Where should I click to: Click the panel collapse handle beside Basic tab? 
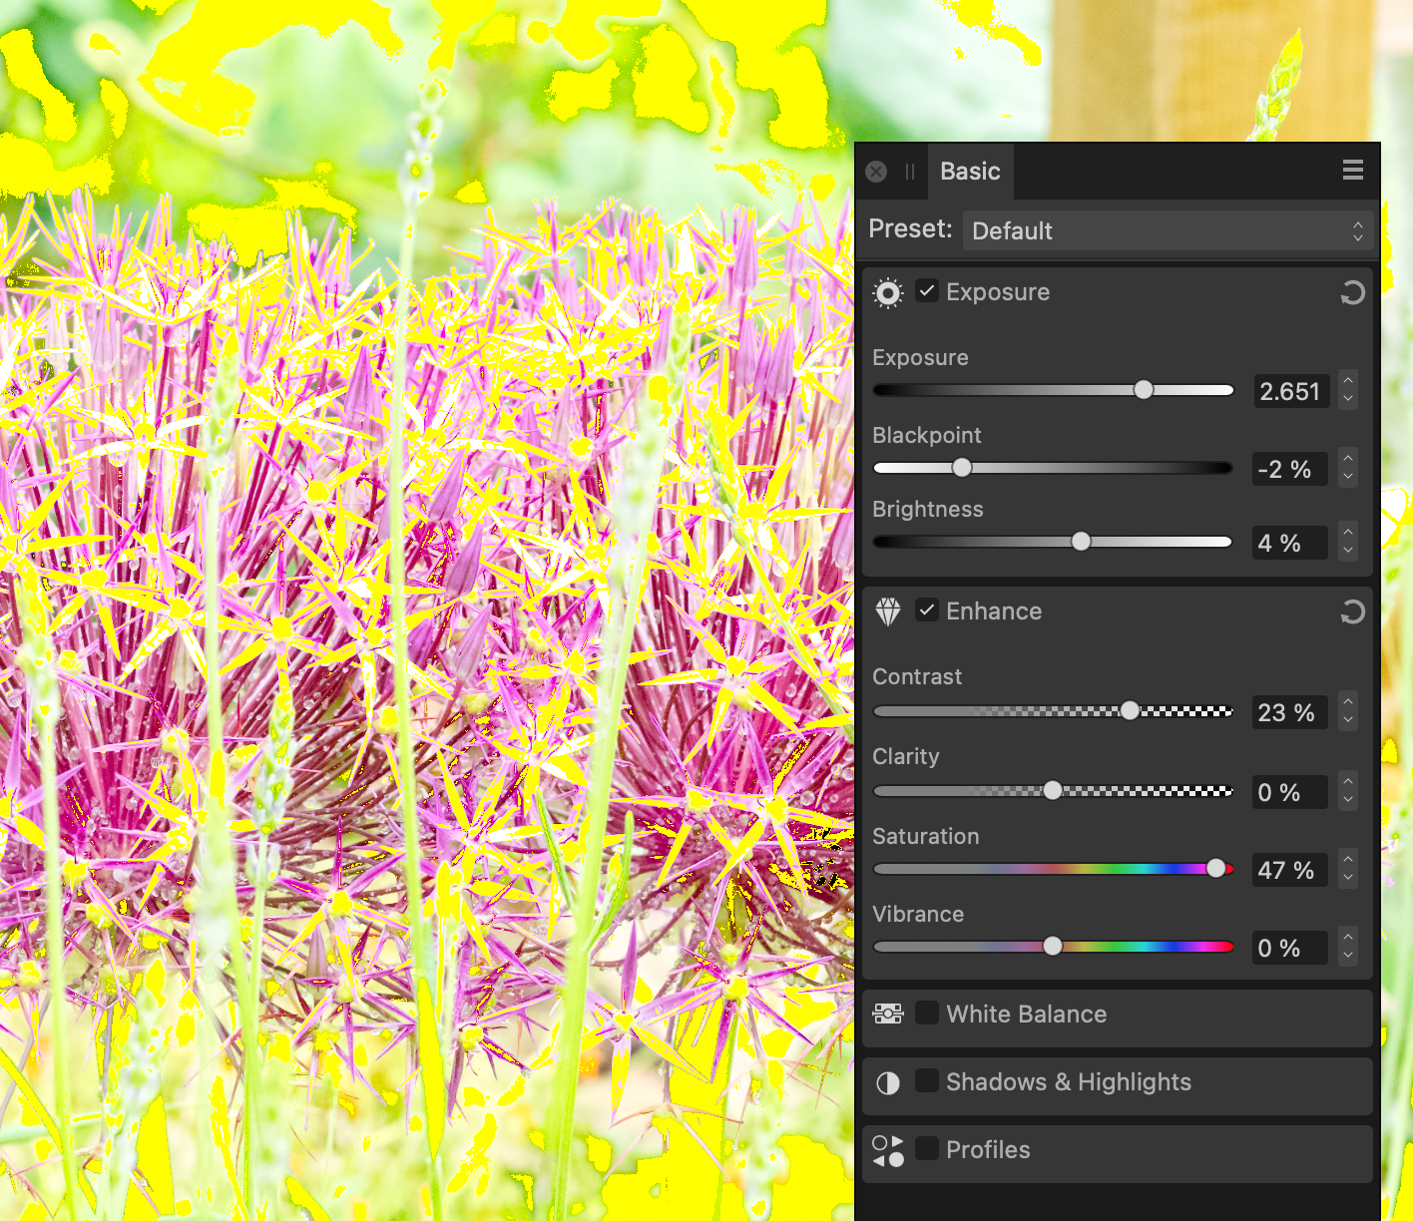910,172
